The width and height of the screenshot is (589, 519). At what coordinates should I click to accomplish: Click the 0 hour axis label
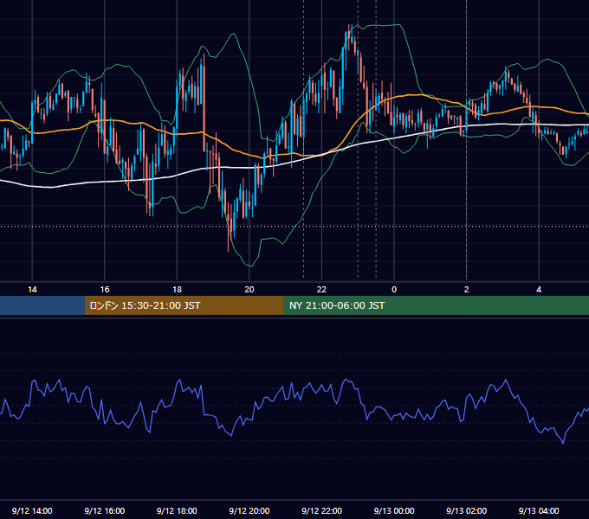(394, 290)
